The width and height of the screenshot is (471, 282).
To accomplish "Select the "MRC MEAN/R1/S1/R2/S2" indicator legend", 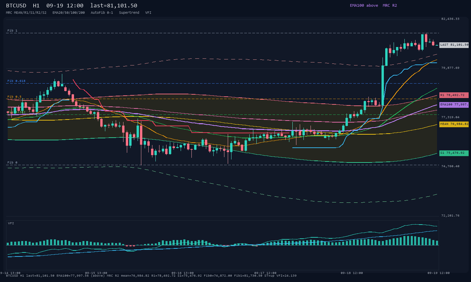I will point(26,12).
